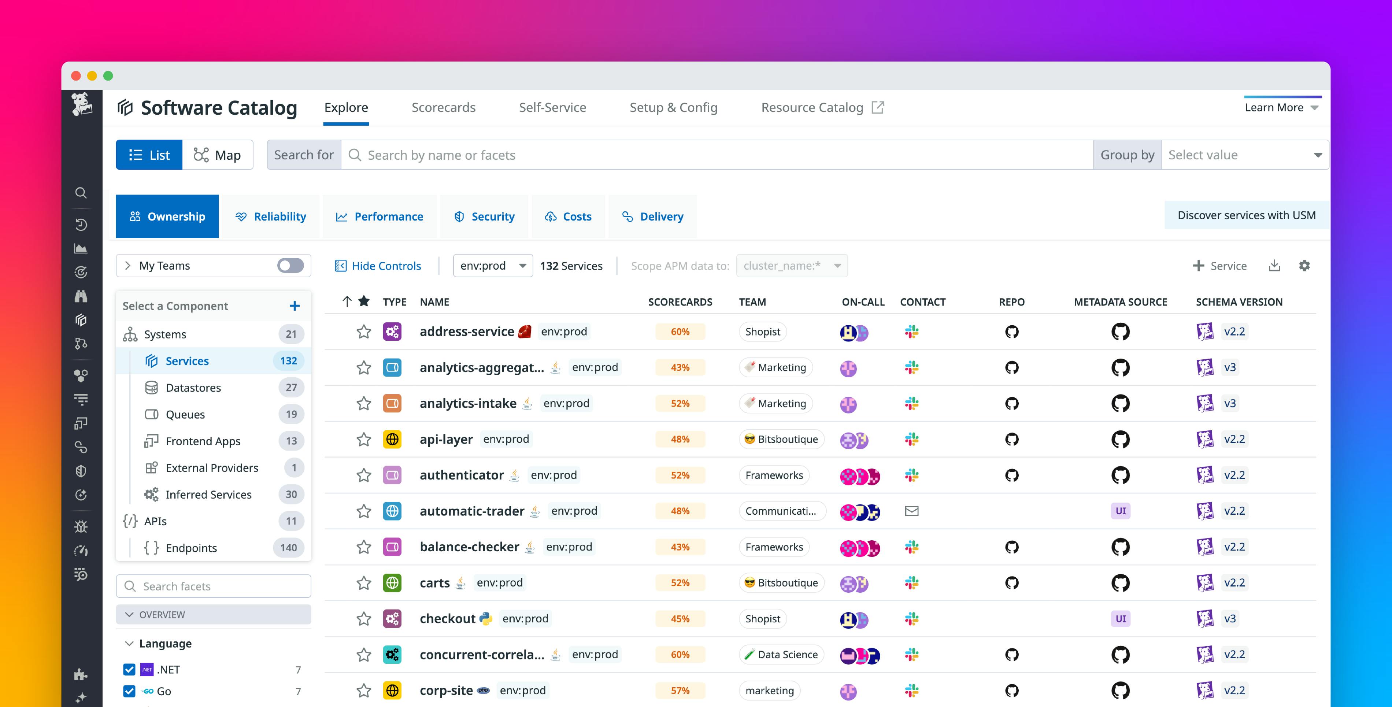
Task: Click the add component plus icon
Action: (x=295, y=306)
